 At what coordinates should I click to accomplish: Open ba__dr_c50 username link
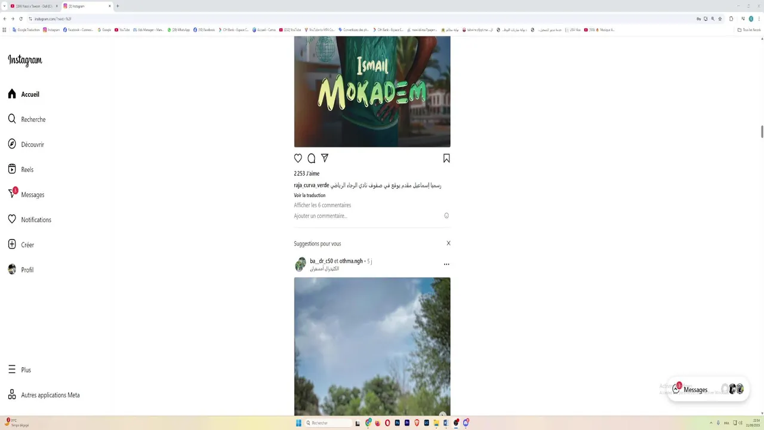pos(321,261)
